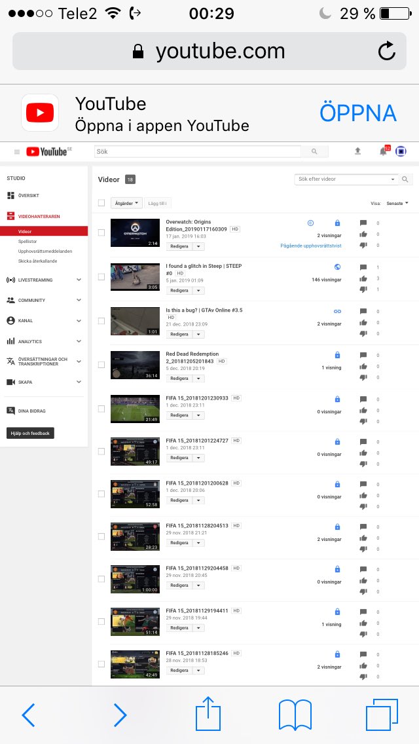Open the Safari share sheet

(208, 713)
